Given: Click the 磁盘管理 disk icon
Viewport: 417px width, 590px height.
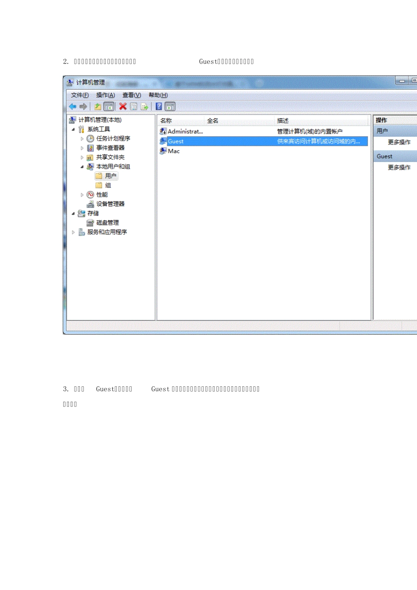Looking at the screenshot, I should [90, 223].
